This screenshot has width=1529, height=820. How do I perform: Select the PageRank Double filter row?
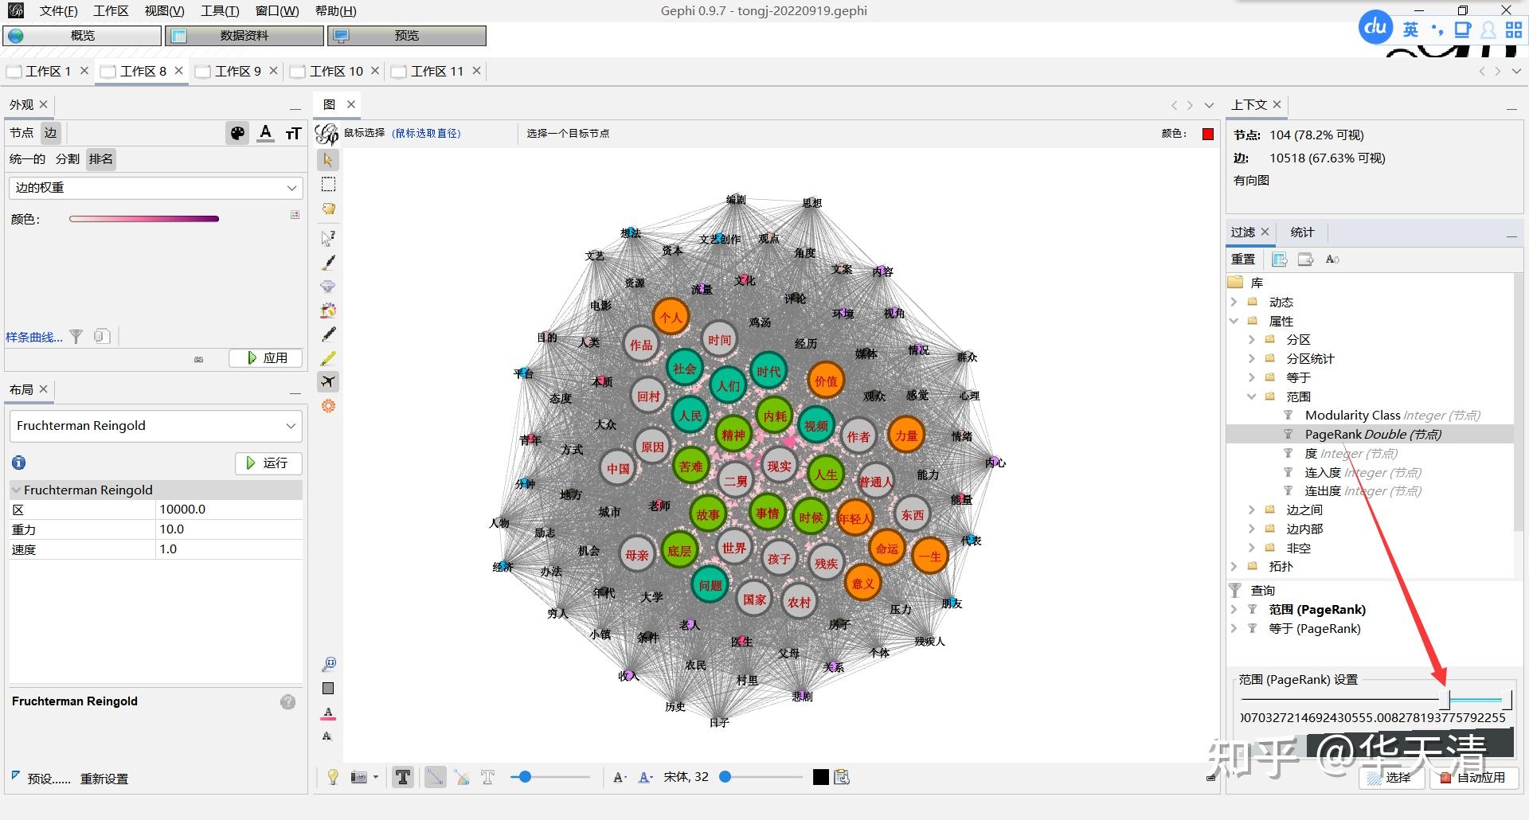click(1370, 435)
